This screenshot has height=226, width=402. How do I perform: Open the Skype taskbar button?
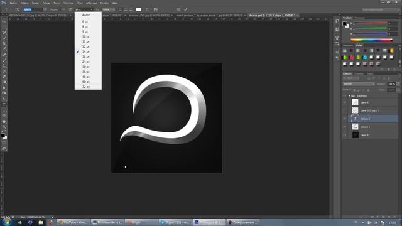pyautogui.click(x=175, y=222)
